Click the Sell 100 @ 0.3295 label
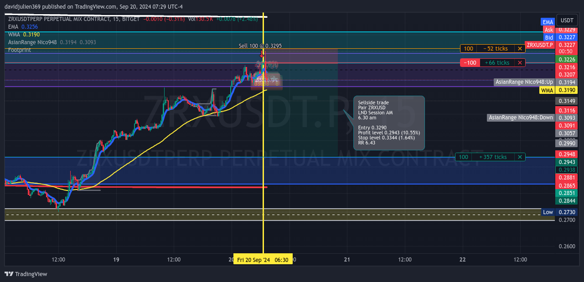The width and height of the screenshot is (584, 282). click(260, 46)
